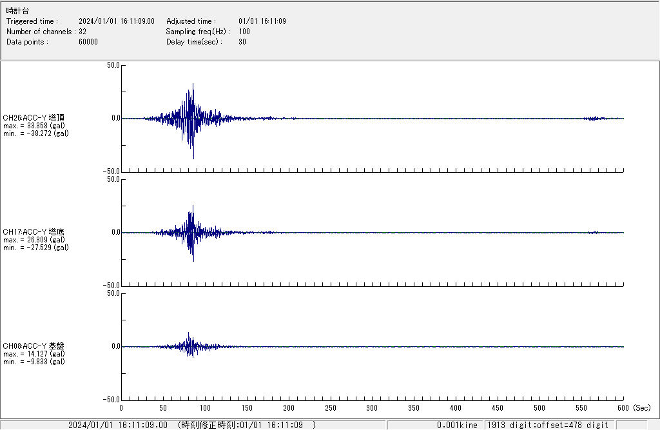
Task: Click the 時計台 station title
Action: (17, 11)
